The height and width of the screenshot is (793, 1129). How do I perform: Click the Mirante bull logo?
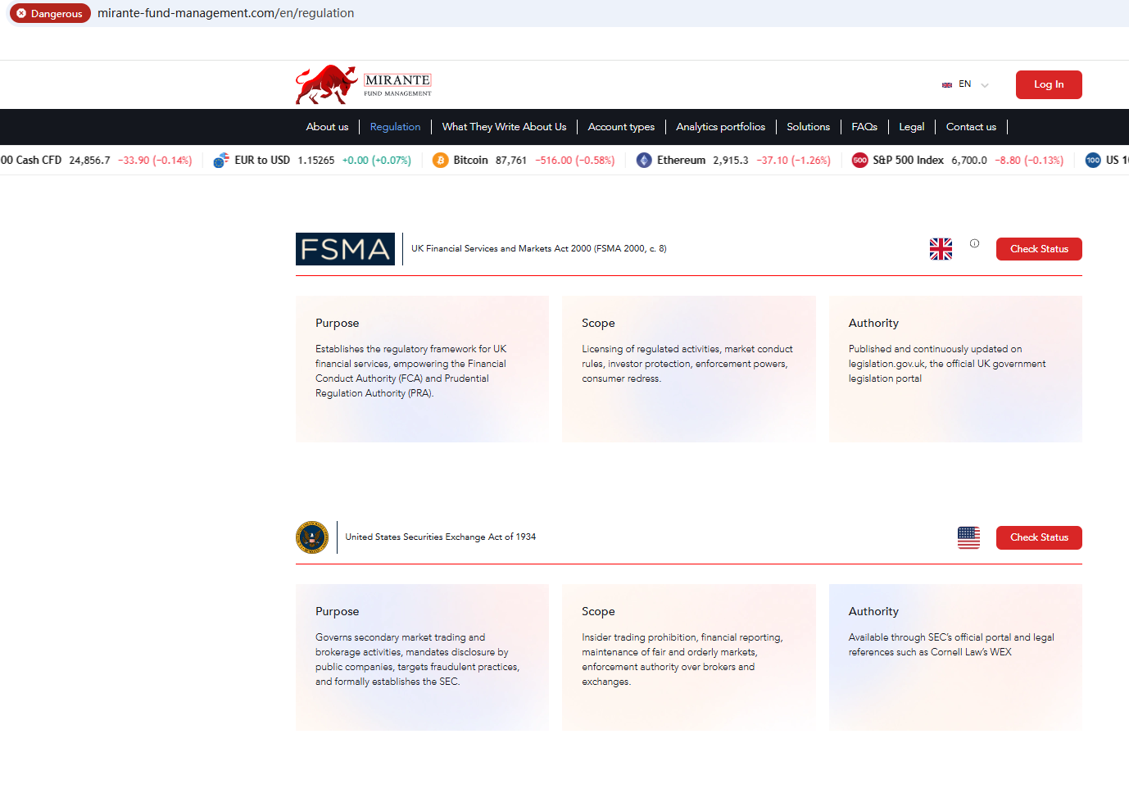(x=364, y=85)
